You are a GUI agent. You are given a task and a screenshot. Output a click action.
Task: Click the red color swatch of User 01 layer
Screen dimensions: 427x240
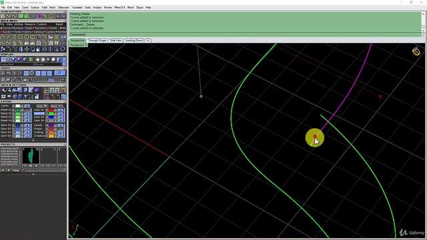pos(51,110)
